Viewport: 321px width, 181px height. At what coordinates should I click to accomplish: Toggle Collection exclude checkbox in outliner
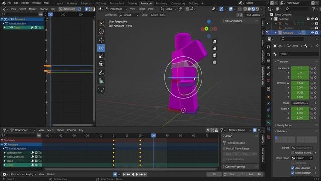308,19
